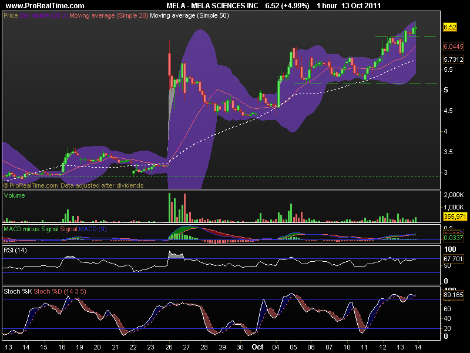Select 'Boll middle (20 2)' legend label
The height and width of the screenshot is (353, 470).
[x=43, y=15]
